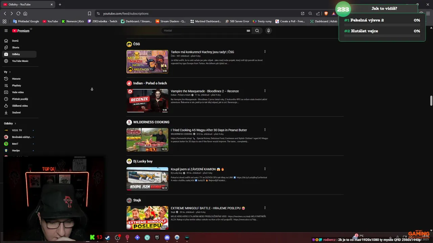Viewport: 433px width, 243px height.
Task: Open video title Tarkov má konkurenci
Action: click(x=202, y=52)
